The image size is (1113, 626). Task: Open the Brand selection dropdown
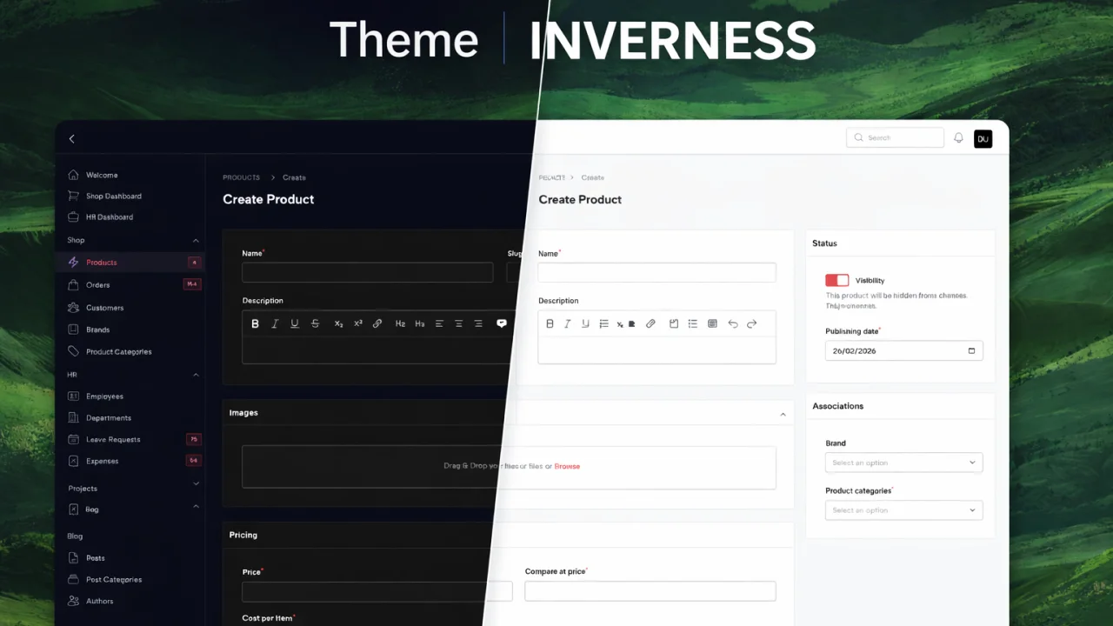tap(903, 462)
